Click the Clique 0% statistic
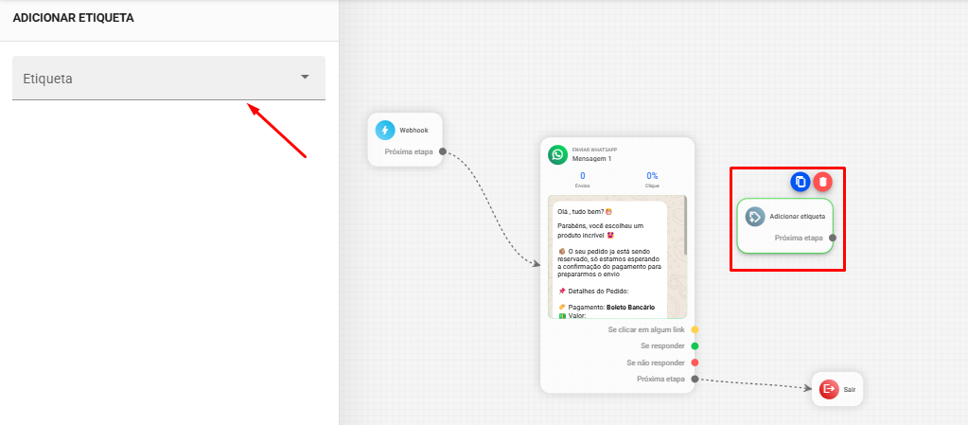The width and height of the screenshot is (968, 425). (x=652, y=179)
